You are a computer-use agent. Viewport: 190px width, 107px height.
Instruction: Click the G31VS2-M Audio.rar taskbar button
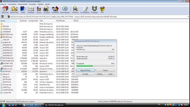(55, 105)
